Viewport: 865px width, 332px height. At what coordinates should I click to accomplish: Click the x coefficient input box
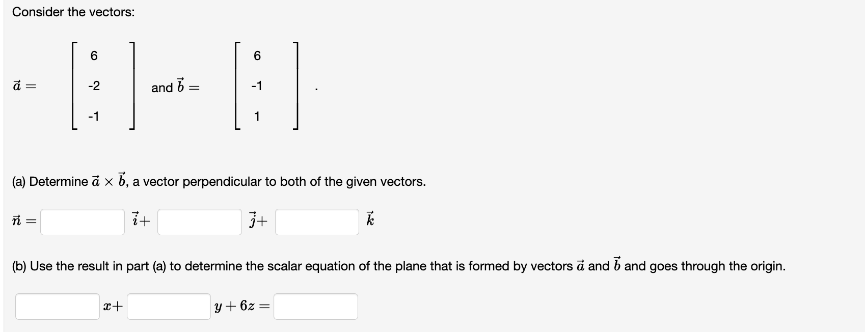point(57,306)
